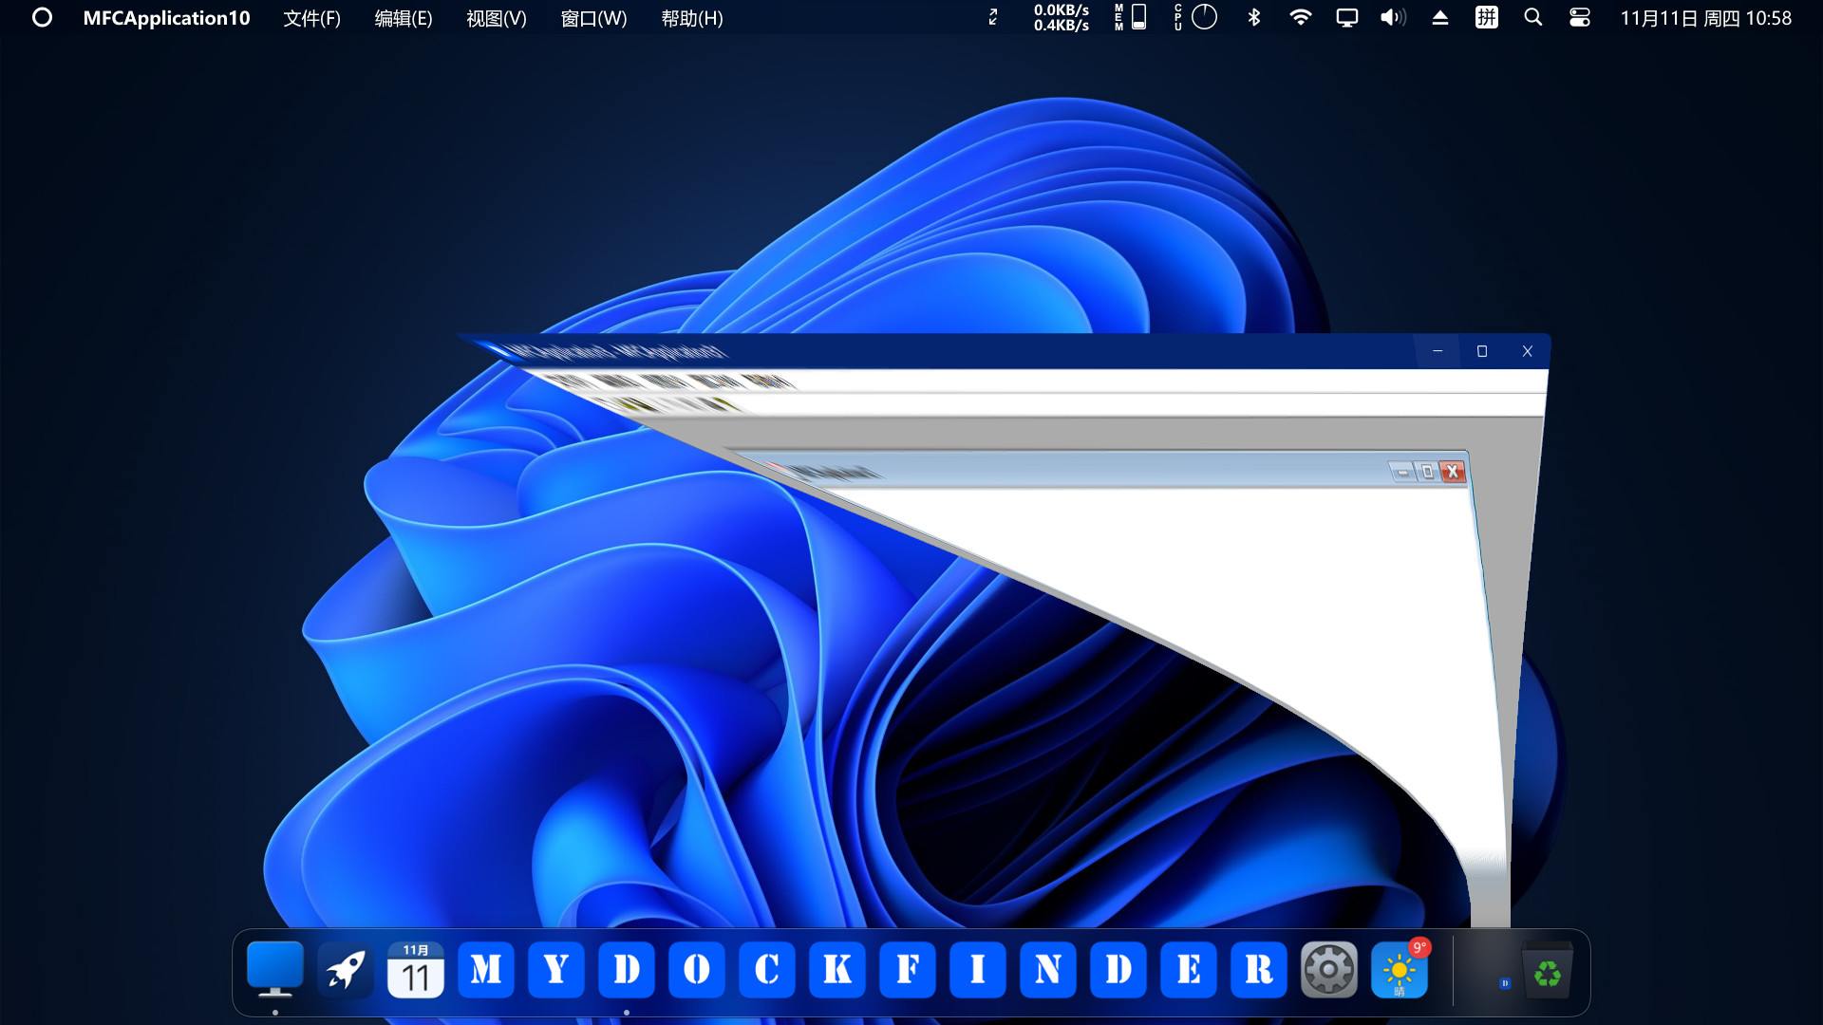The image size is (1823, 1025).
Task: Open the 文件(F) menu
Action: [311, 18]
